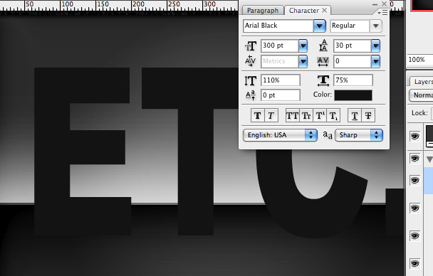Open the English: USA language dropdown
This screenshot has height=276, width=433.
click(280, 135)
